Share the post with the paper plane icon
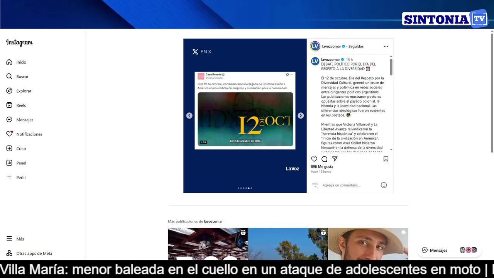The image size is (494, 278). (335, 159)
